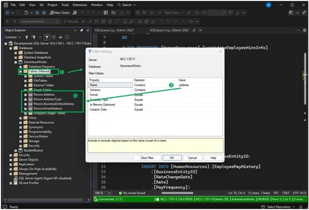Expand the Person.Address table node
Screen dimensions: 309x210
coord(25,95)
